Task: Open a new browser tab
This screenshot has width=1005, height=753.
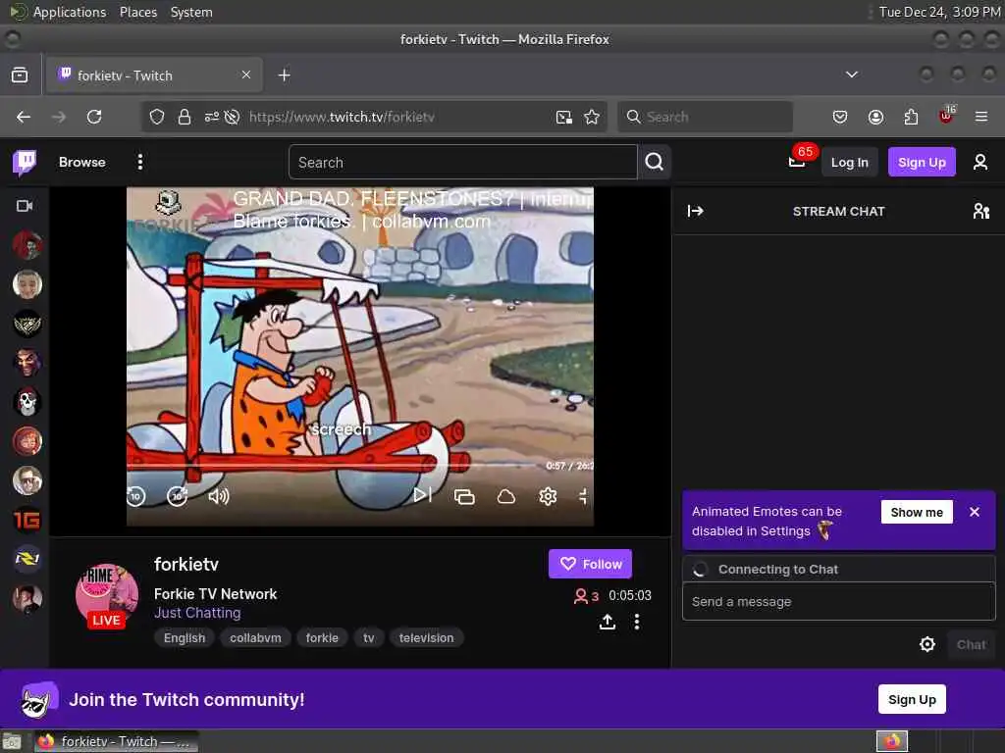Action: tap(284, 75)
